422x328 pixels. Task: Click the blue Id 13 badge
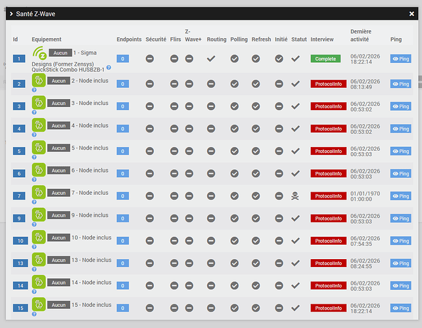20,263
